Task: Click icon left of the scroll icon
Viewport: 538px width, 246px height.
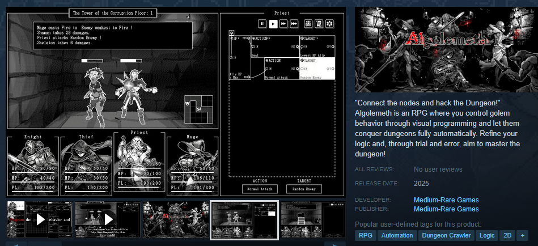Action: (x=308, y=24)
